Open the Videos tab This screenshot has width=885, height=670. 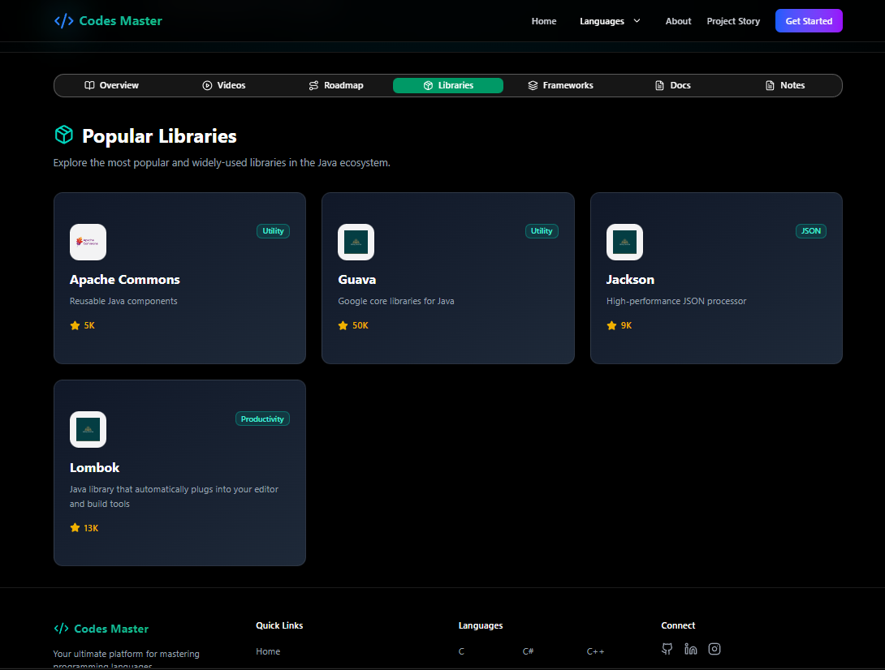coord(224,85)
